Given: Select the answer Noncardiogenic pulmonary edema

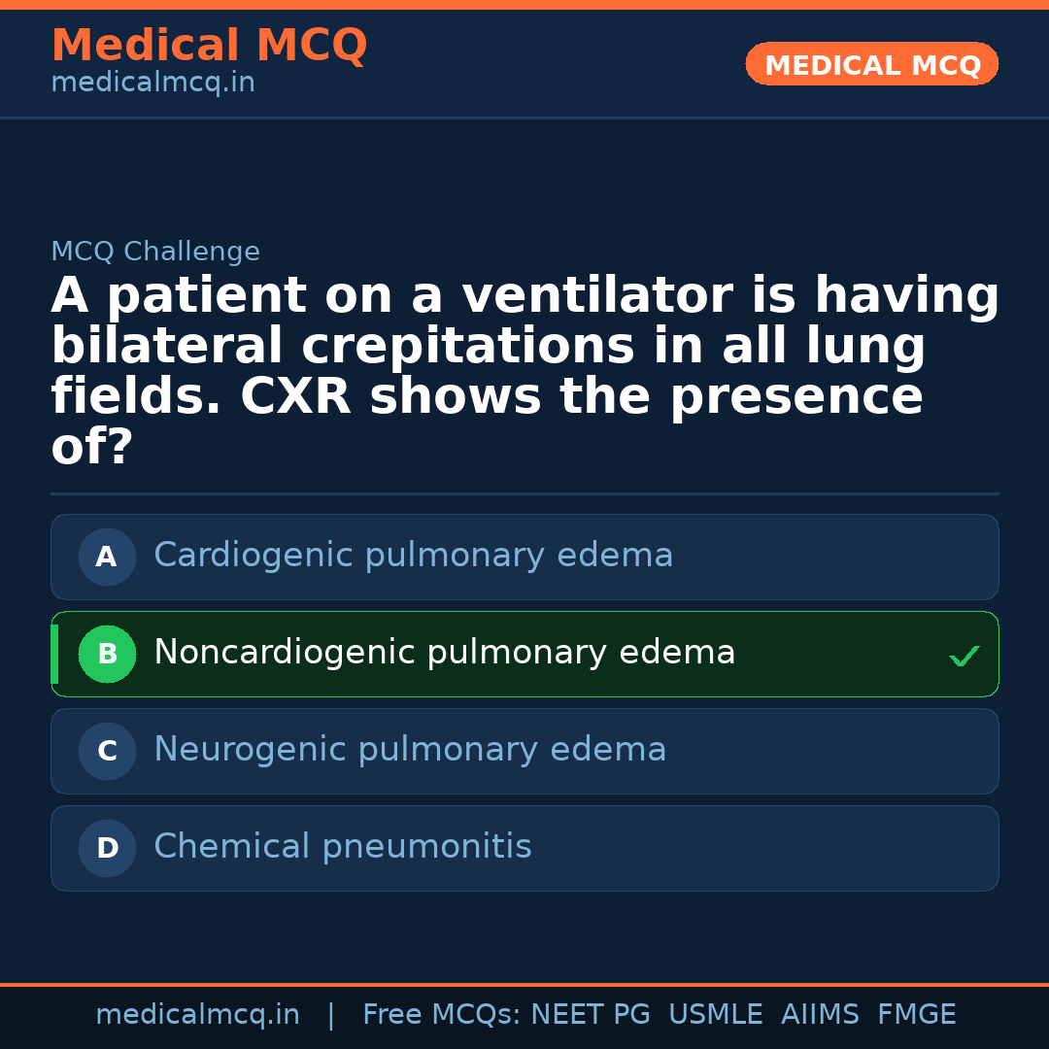Looking at the screenshot, I should [x=444, y=653].
